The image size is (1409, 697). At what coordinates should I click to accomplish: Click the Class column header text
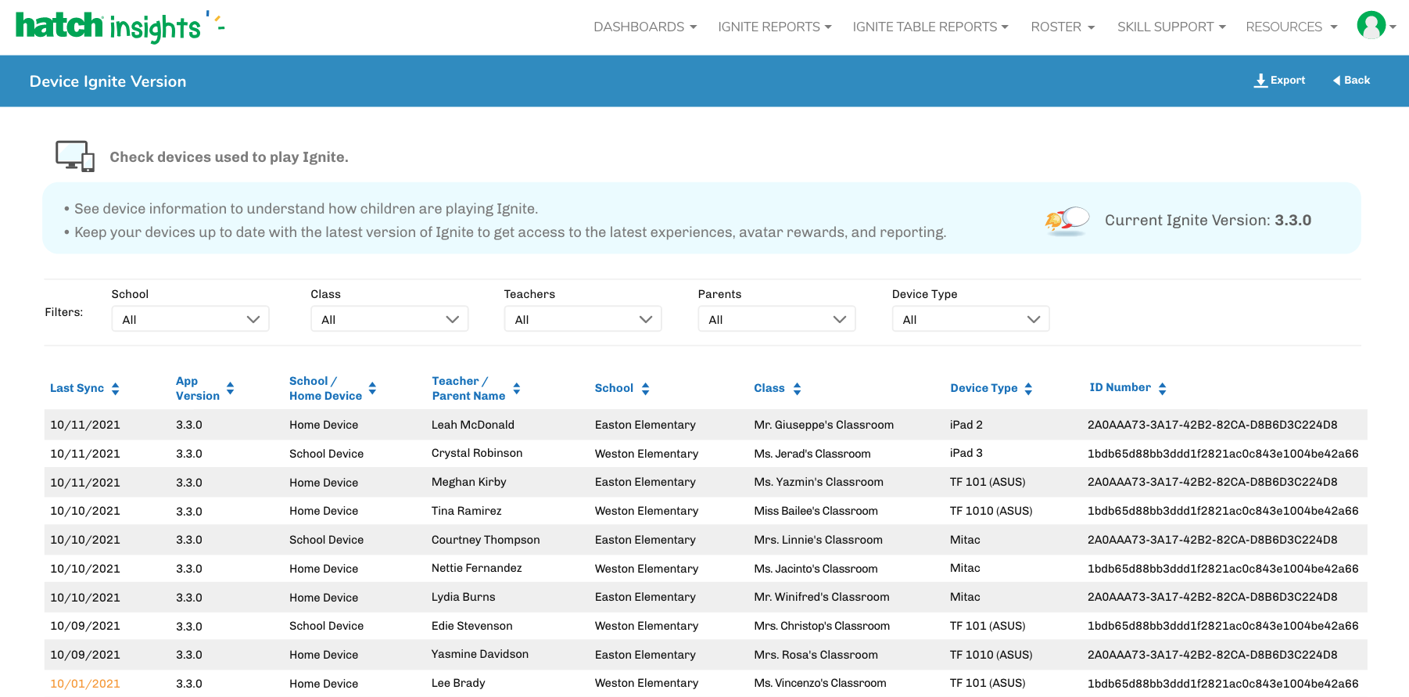click(x=769, y=388)
